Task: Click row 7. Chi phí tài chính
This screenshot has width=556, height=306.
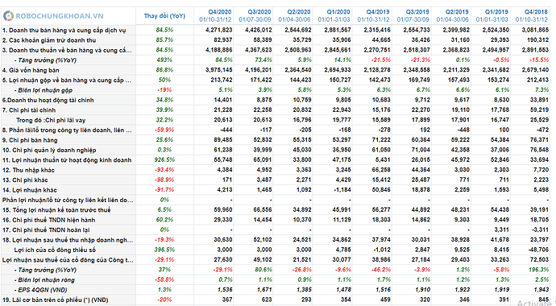Action: [x=29, y=110]
